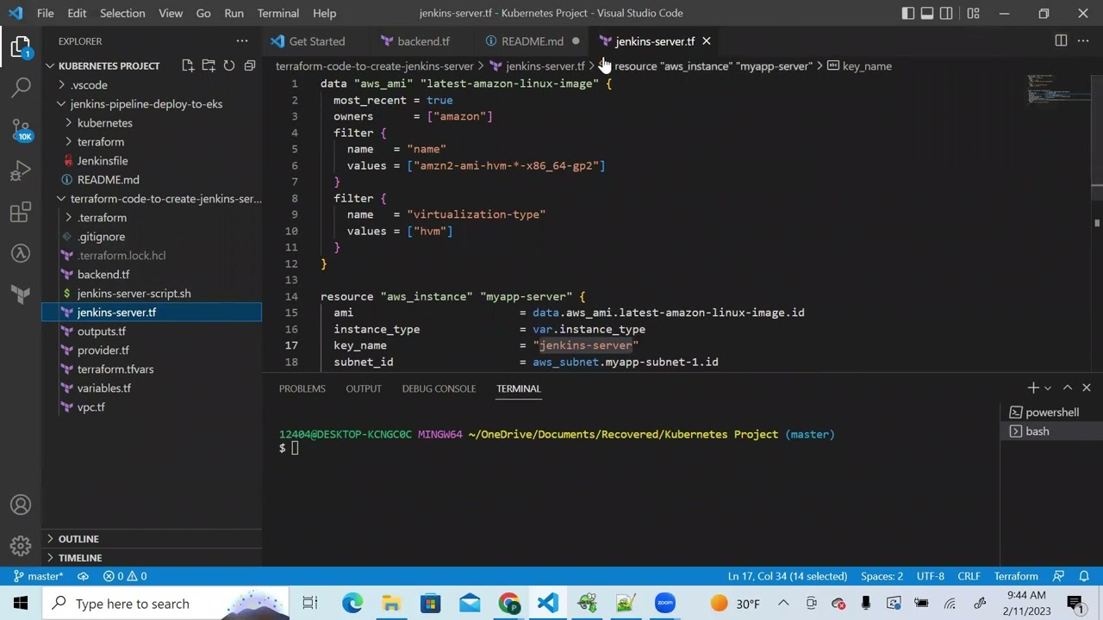The height and width of the screenshot is (620, 1103).
Task: Open the Search view in the activity bar
Action: [21, 87]
